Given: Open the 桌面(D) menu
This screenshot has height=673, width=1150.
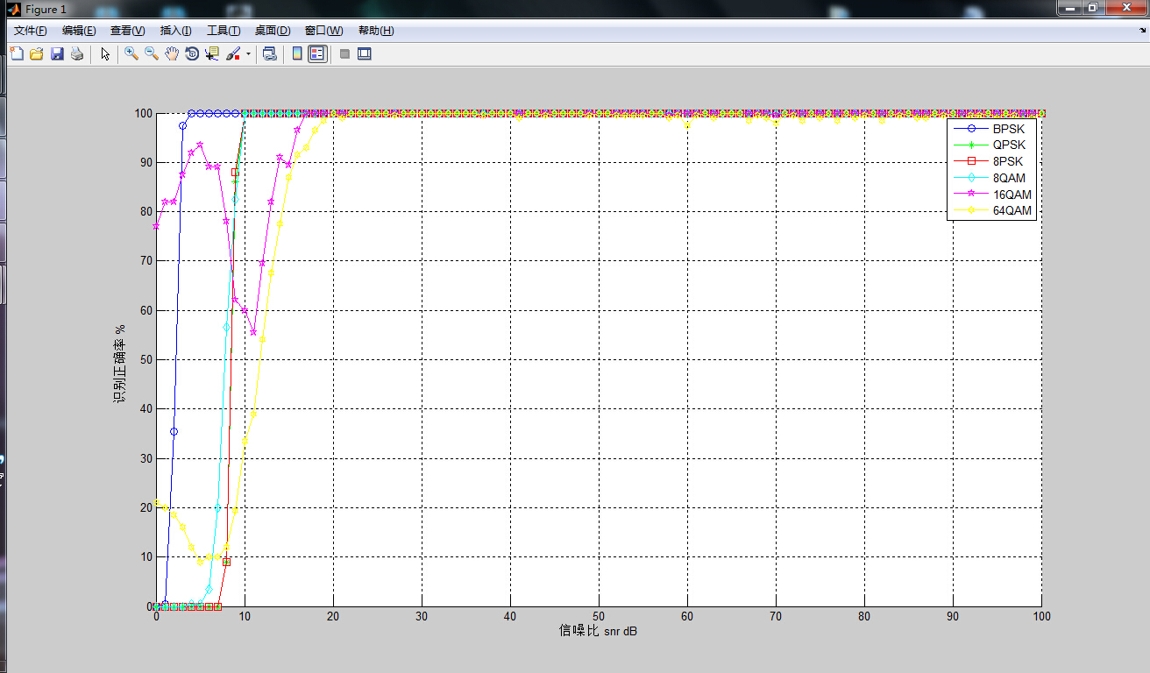Looking at the screenshot, I should click(x=273, y=31).
